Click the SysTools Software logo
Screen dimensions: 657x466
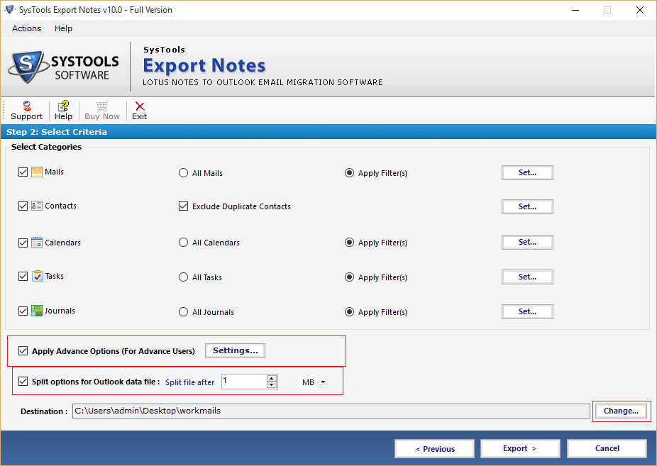tap(64, 67)
